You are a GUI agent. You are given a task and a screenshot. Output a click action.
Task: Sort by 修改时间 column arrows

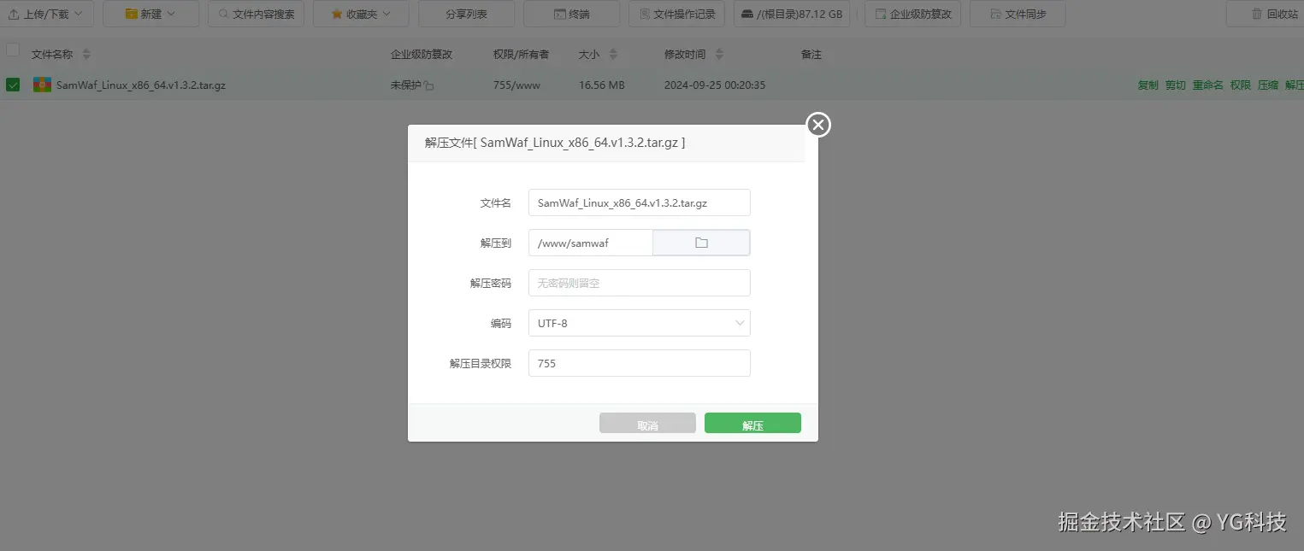(x=719, y=55)
